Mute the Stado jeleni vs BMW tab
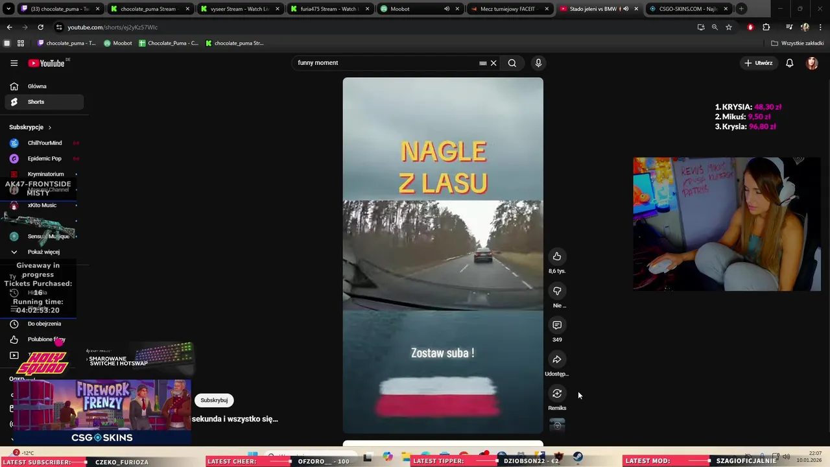 [x=626, y=9]
